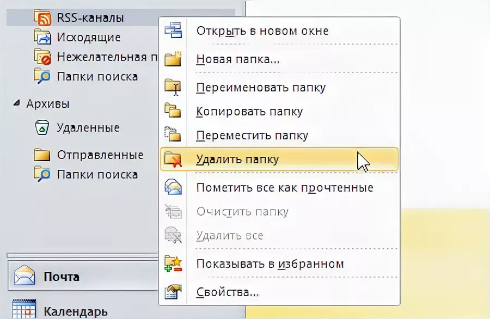Click the Календарь calendar icon
Viewport: 490px width, 319px height.
pyautogui.click(x=24, y=309)
